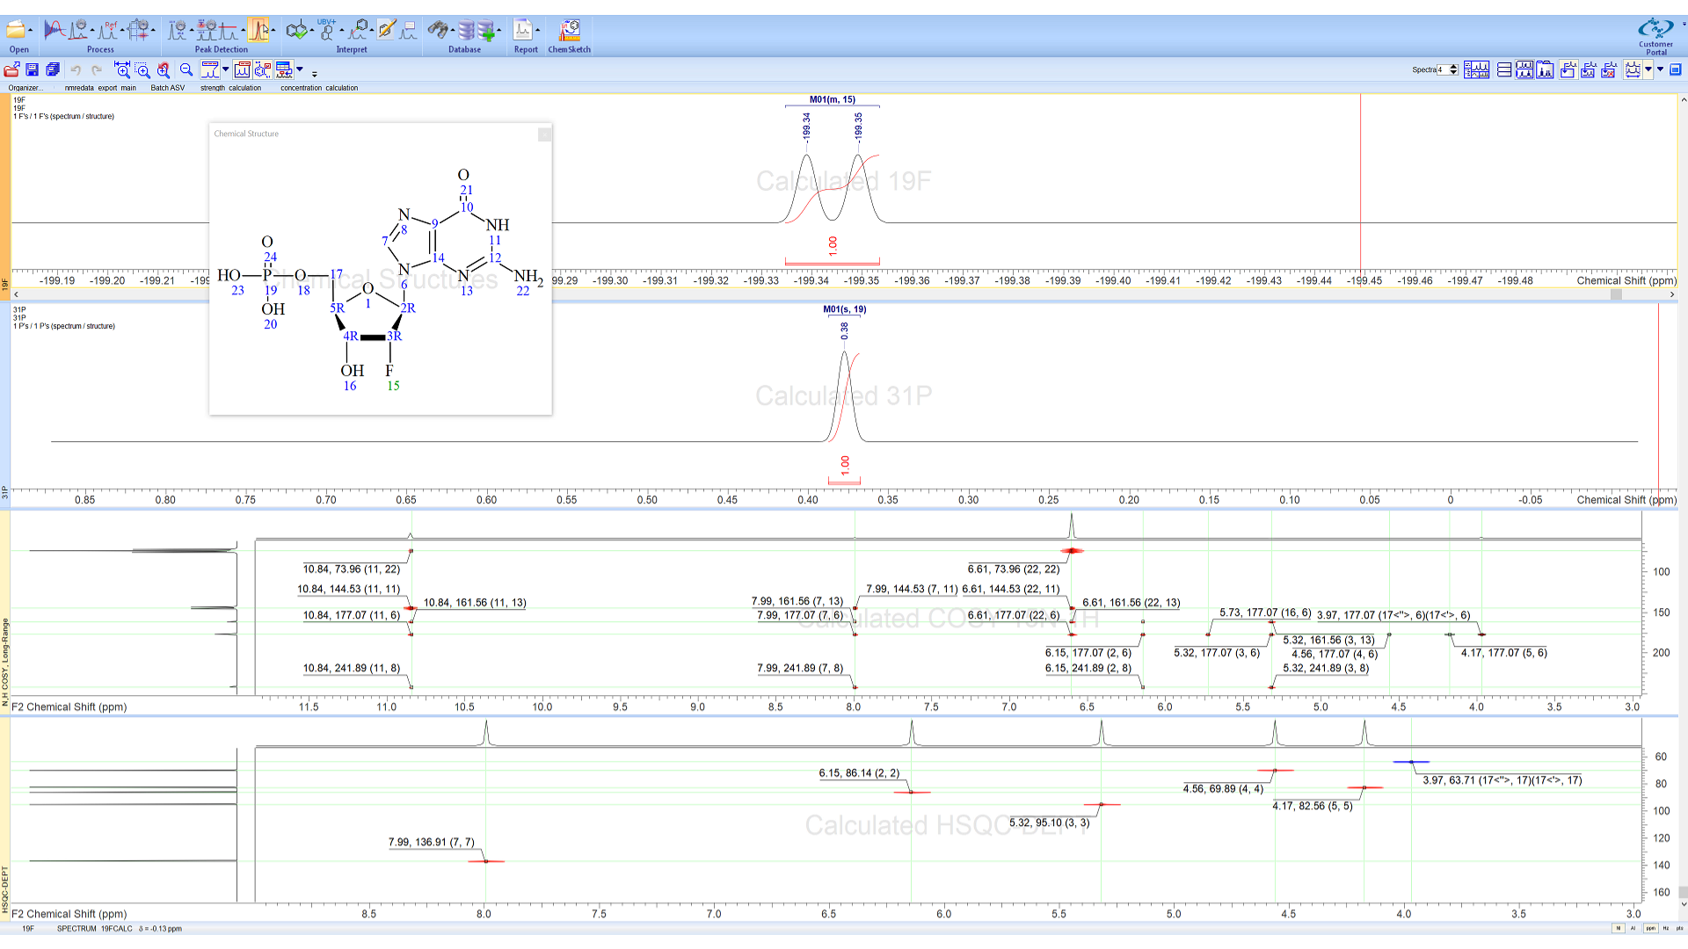Open the Report tool

coord(524,30)
